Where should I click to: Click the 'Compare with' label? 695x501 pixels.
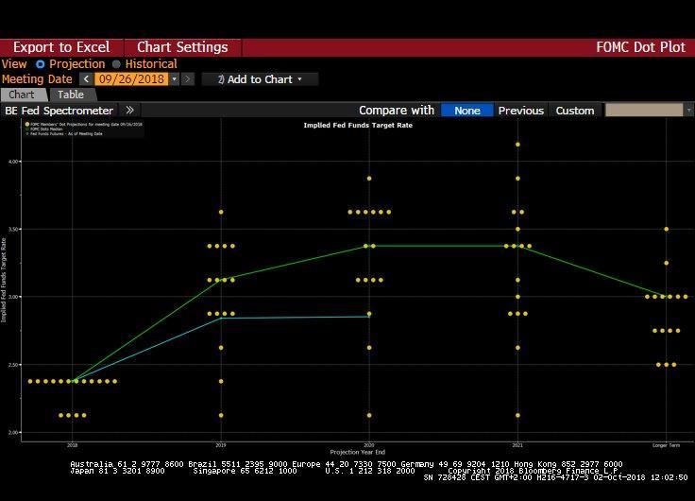[x=397, y=111]
